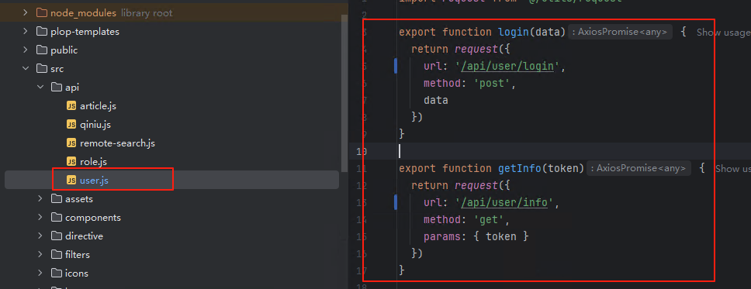
Task: Expand the icons folder chevron
Action: (x=40, y=274)
